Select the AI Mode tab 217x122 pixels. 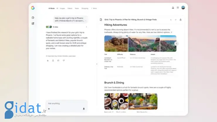(52, 8)
